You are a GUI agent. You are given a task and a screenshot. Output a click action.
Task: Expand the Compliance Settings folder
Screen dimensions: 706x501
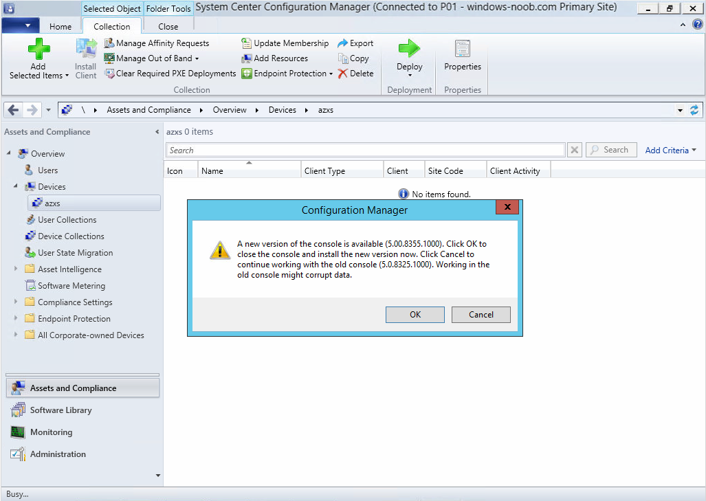[x=16, y=302]
